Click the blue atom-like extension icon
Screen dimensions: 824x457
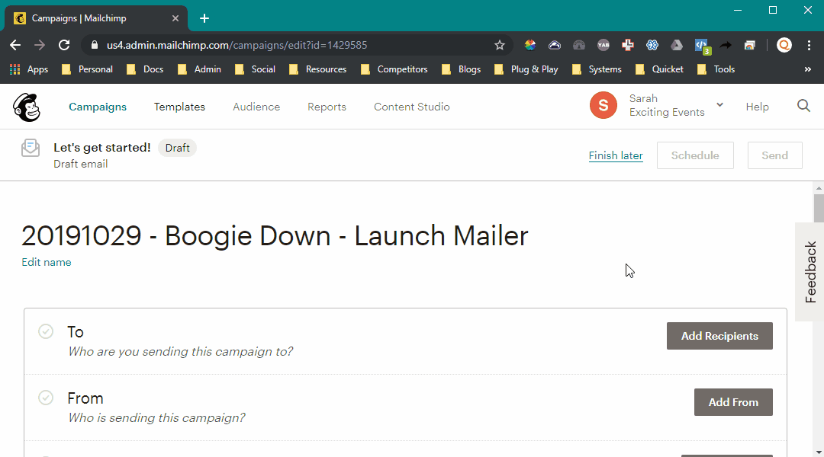(652, 45)
